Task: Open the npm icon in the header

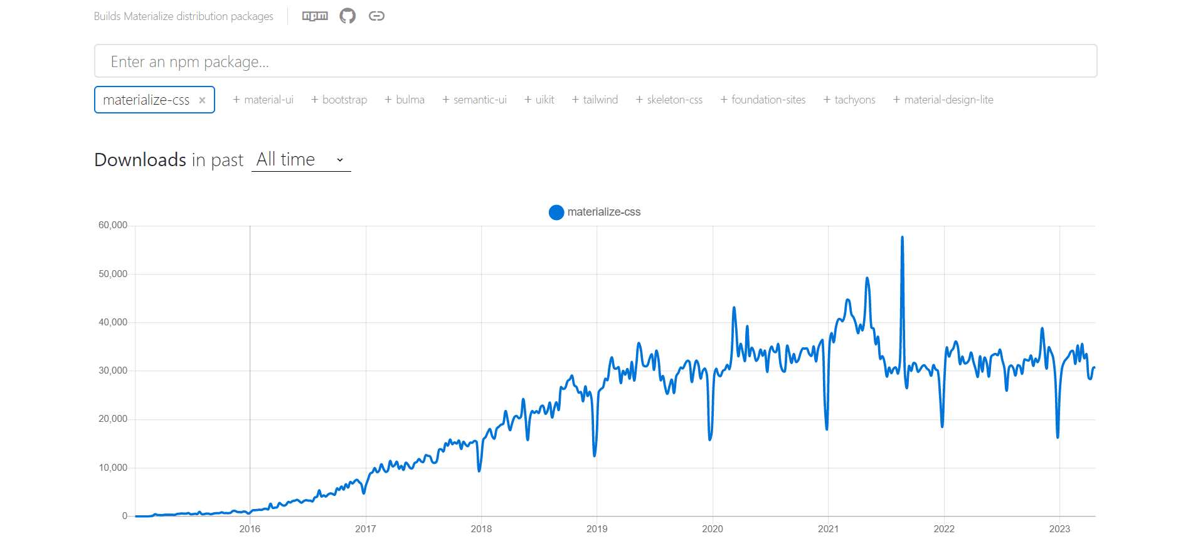Action: pyautogui.click(x=314, y=16)
